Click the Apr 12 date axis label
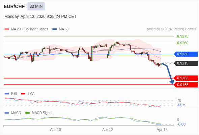The width and height of the screenshot is (199, 135). [x=108, y=130]
